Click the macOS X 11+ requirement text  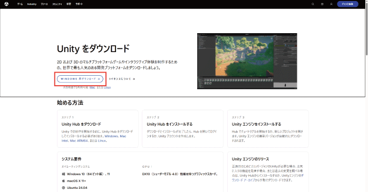pos(76,181)
